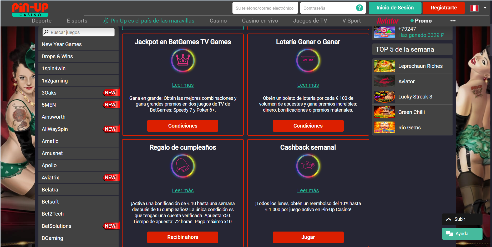The image size is (492, 247).
Task: Open the Casino menu item
Action: point(218,21)
